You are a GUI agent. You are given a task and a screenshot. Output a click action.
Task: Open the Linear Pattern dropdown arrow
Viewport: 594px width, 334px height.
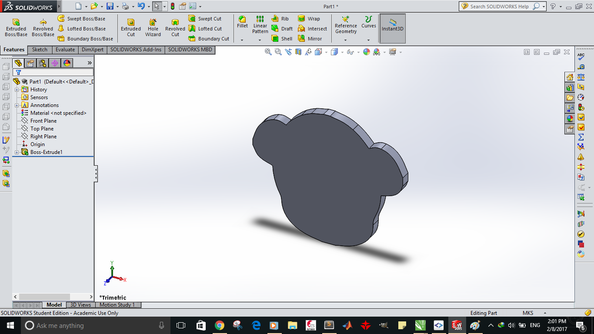click(260, 40)
